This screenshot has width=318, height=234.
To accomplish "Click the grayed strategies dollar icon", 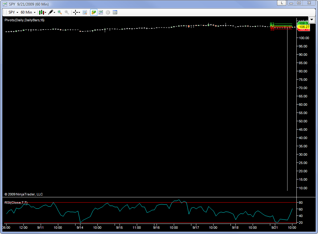I will pyautogui.click(x=108, y=12).
